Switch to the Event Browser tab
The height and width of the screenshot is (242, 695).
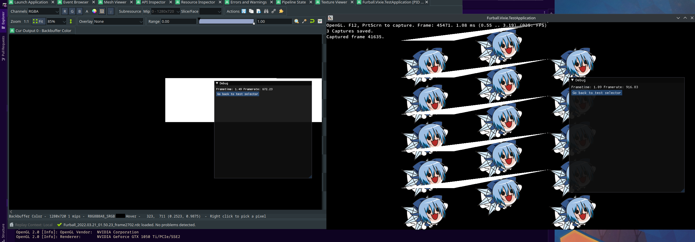(x=76, y=2)
